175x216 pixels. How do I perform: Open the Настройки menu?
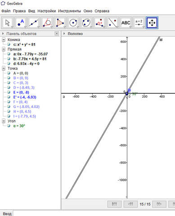pyautogui.click(x=47, y=11)
